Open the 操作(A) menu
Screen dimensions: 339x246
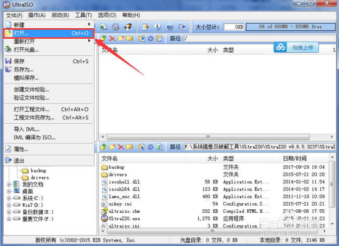[37, 15]
